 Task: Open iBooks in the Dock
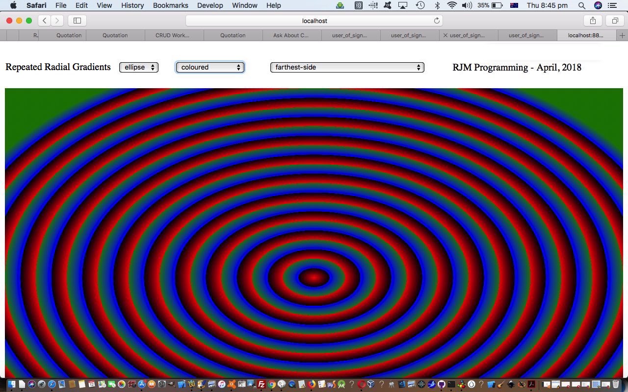coord(152,384)
